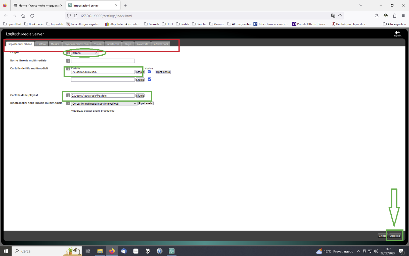
Task: Open the Banche bookmarks folder
Action: click(x=199, y=24)
